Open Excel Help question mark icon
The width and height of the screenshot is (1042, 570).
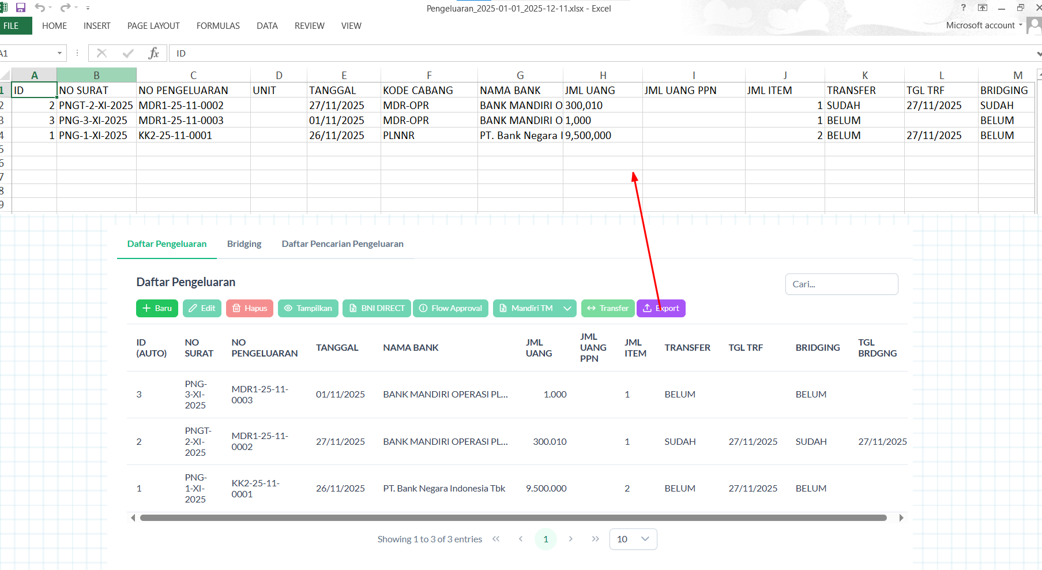click(x=963, y=7)
